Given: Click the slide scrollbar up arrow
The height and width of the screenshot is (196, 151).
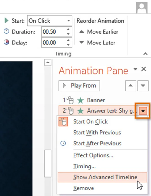Looking at the screenshot, I should click(x=48, y=62).
